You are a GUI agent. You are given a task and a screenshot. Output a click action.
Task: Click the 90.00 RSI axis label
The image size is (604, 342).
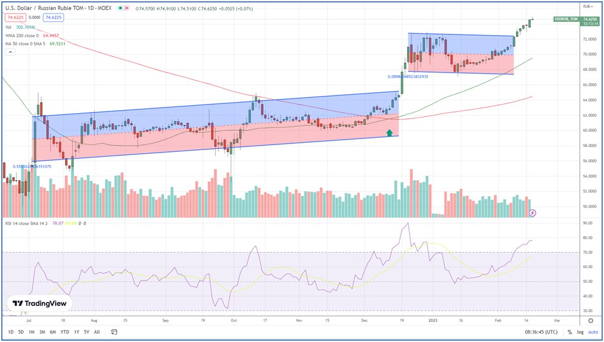pyautogui.click(x=588, y=223)
